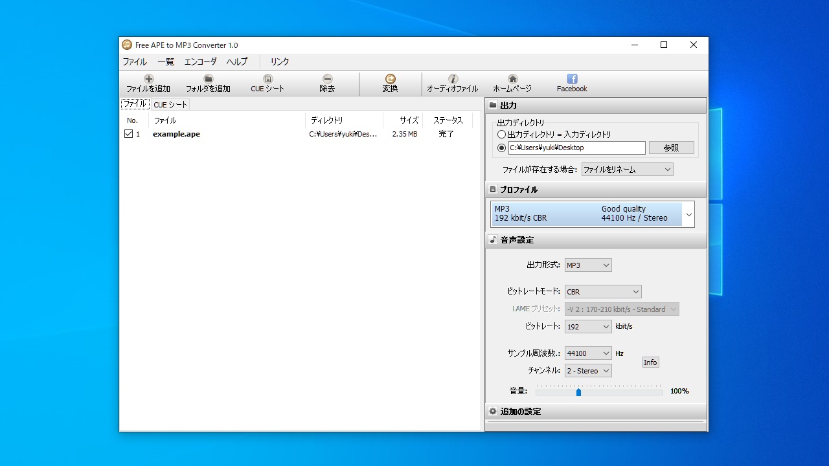Viewport: 829px width, 466px height.
Task: Click the 音声設定 music note icon
Action: (x=493, y=240)
